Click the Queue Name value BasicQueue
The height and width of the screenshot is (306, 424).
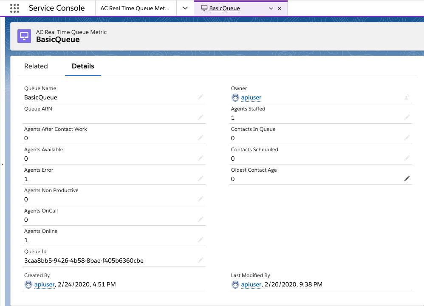coord(40,97)
